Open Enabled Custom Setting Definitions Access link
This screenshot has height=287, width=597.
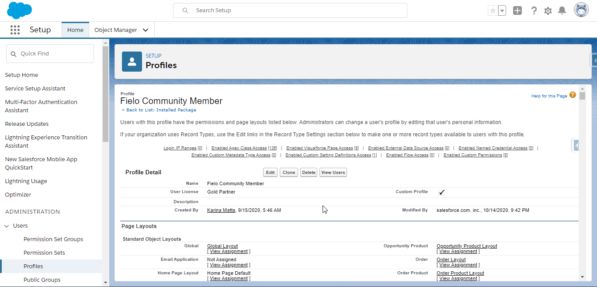[x=328, y=155]
